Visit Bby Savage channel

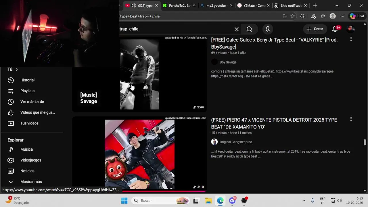(x=228, y=62)
